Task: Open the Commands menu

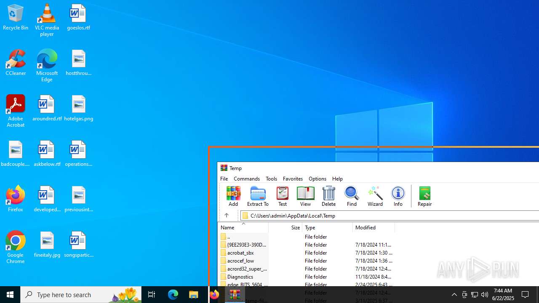Action: [247, 178]
